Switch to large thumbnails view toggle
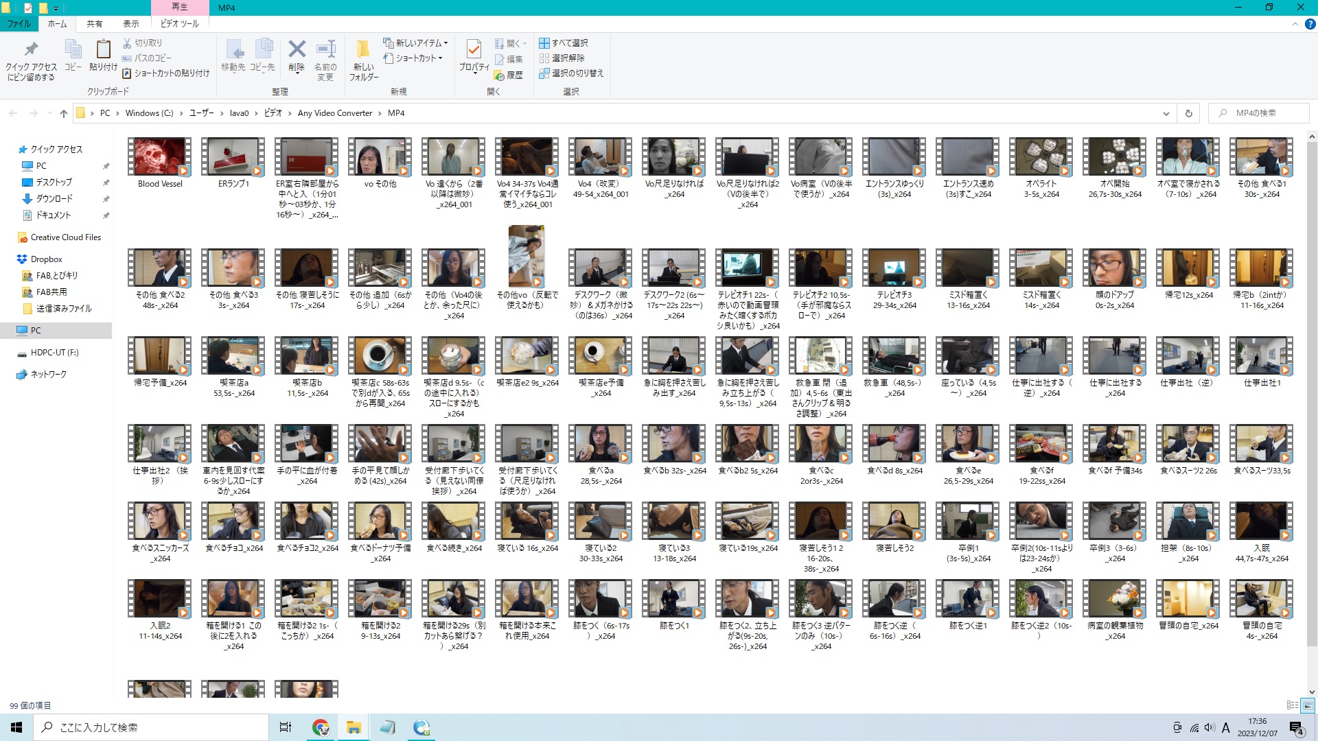The height and width of the screenshot is (741, 1318). [1308, 705]
